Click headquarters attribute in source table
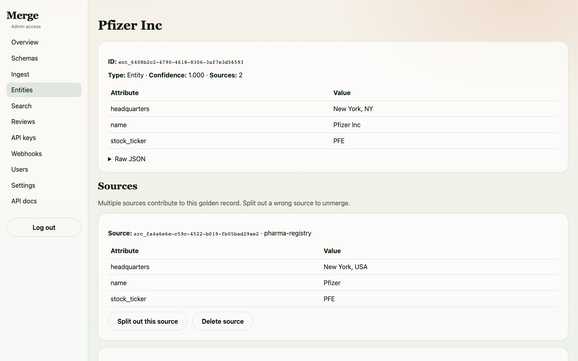The image size is (578, 361). pyautogui.click(x=130, y=267)
